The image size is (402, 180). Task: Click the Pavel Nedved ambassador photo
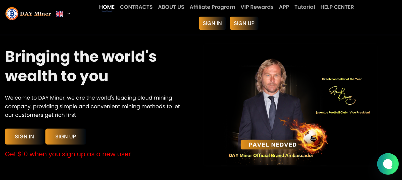point(271,99)
